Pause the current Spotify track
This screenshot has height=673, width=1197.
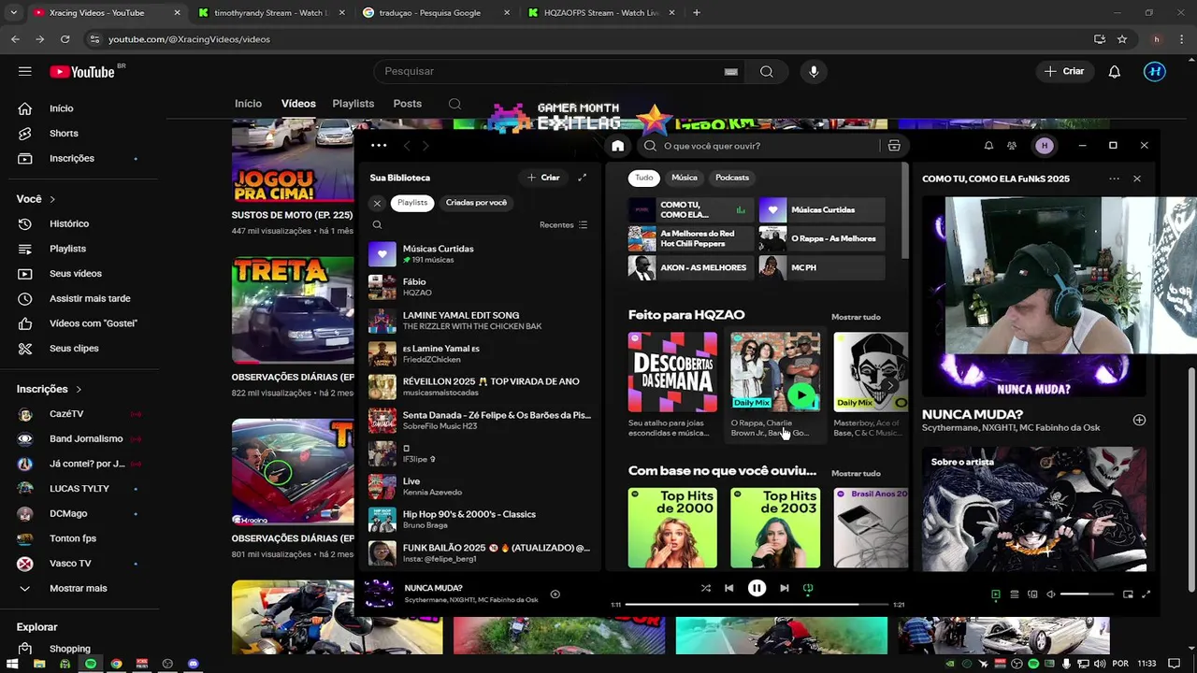coord(757,588)
